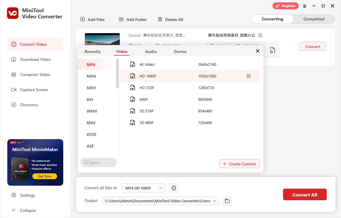Screen dimensions: 341x218
Task: Click the Register button
Action: tap(285, 6)
